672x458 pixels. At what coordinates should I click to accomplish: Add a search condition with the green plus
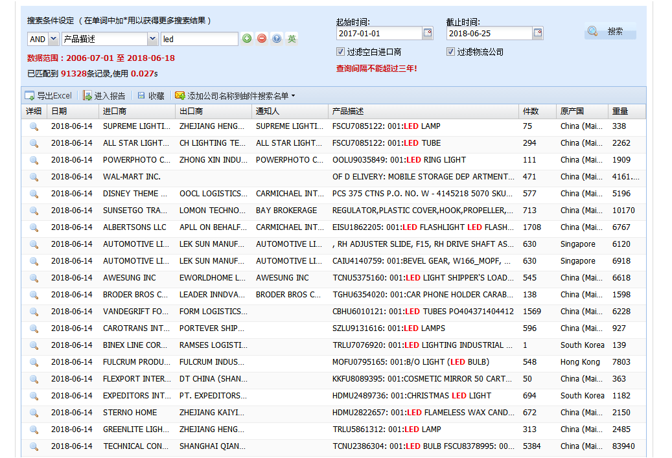247,39
